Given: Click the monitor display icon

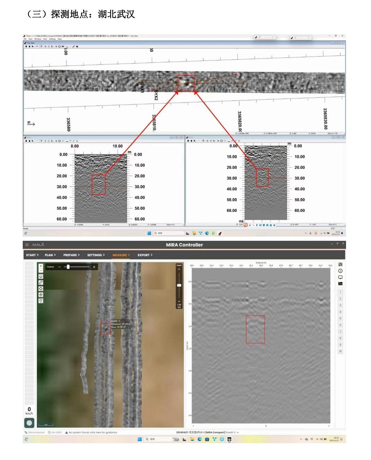Looking at the screenshot, I should pyautogui.click(x=340, y=277).
